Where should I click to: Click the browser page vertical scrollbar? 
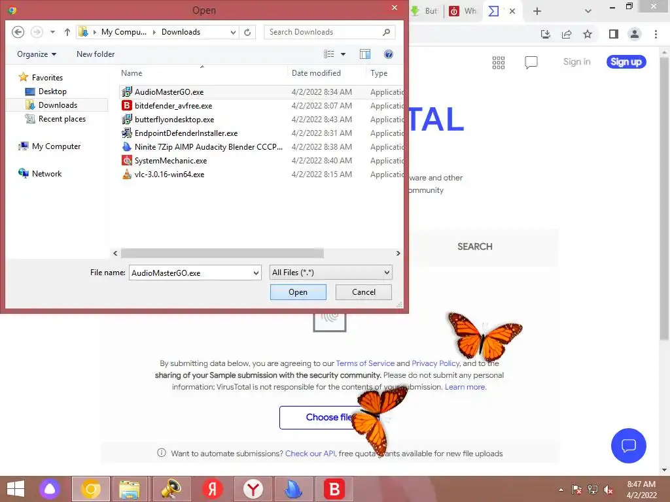point(664,200)
